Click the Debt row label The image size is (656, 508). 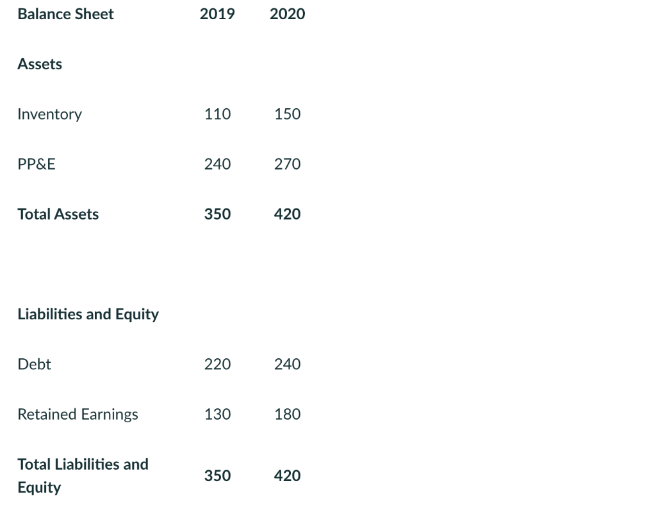point(34,364)
